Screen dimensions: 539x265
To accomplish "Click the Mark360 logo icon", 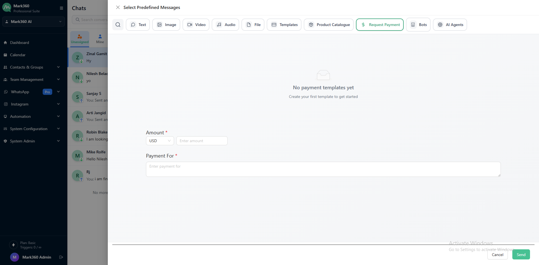I will [x=7, y=8].
